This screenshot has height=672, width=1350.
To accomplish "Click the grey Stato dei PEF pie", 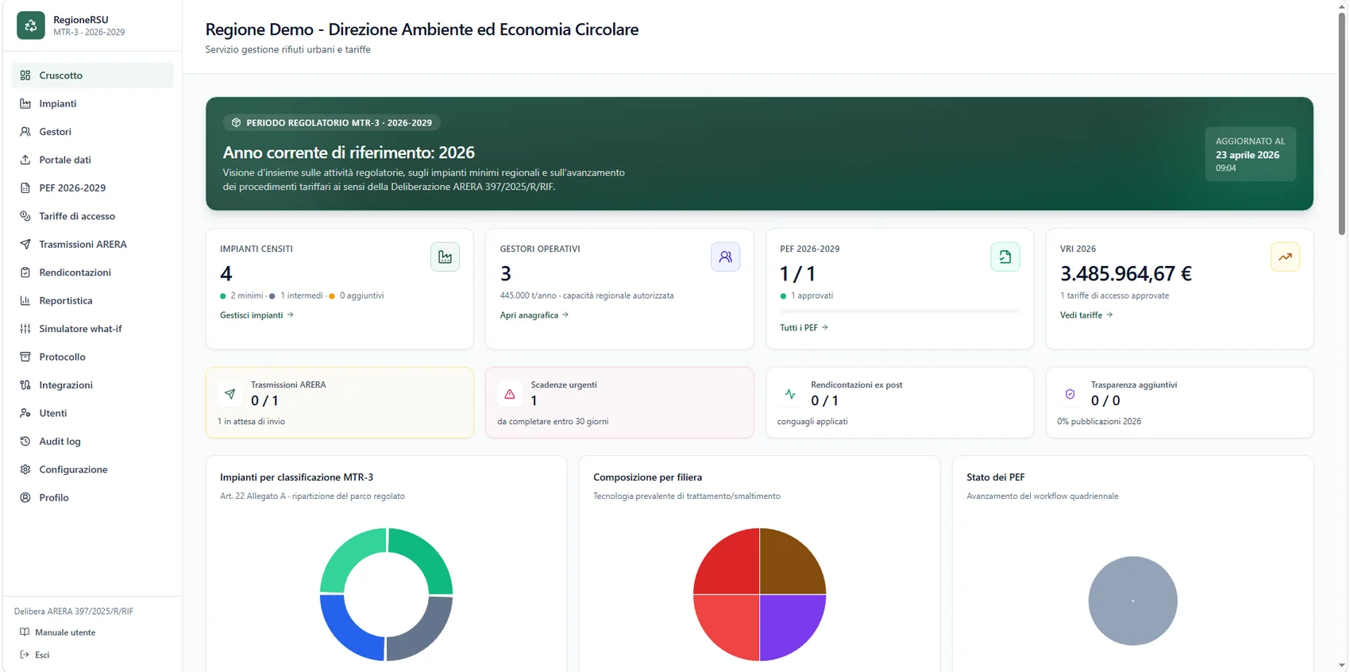I will (x=1132, y=601).
